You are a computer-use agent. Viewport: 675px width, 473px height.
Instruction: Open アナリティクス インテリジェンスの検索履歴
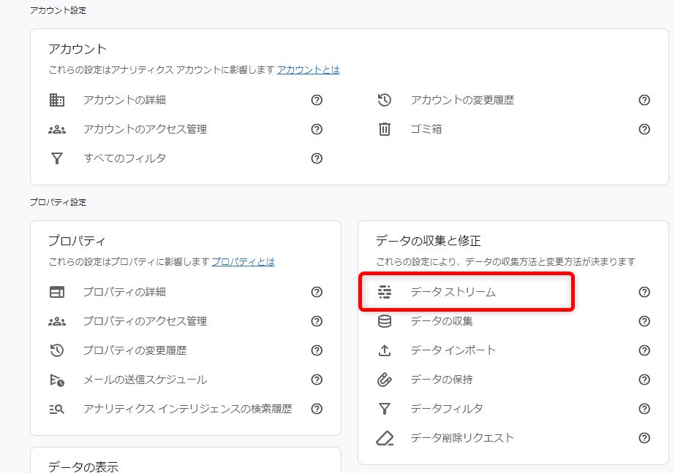coord(187,409)
